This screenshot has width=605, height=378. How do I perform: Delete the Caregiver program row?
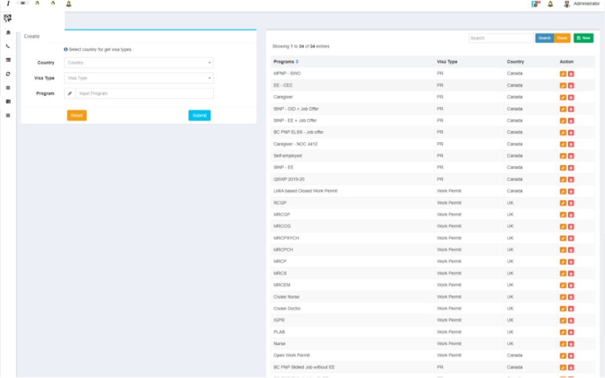[571, 97]
